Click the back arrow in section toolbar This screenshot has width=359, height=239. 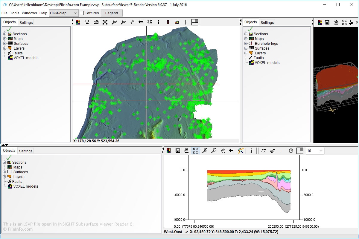click(x=231, y=151)
